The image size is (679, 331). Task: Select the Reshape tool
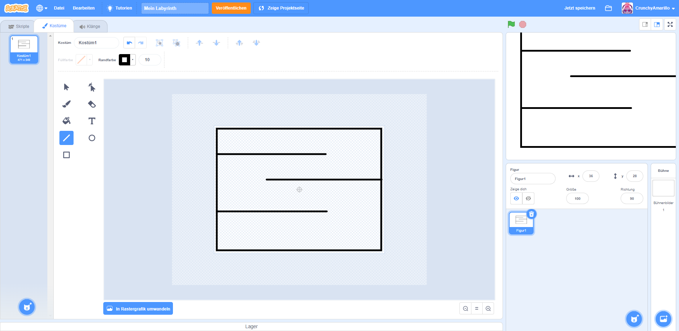pos(92,87)
